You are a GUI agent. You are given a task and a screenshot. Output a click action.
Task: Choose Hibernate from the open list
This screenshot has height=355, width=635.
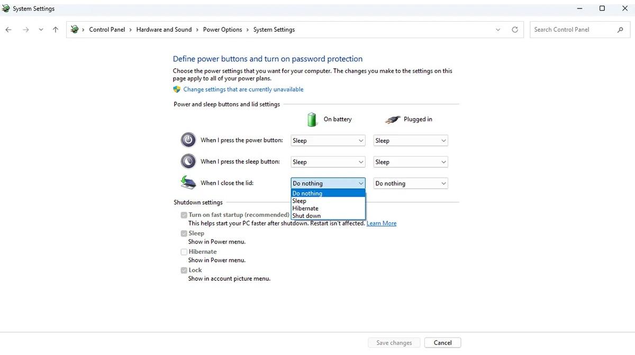click(x=328, y=208)
